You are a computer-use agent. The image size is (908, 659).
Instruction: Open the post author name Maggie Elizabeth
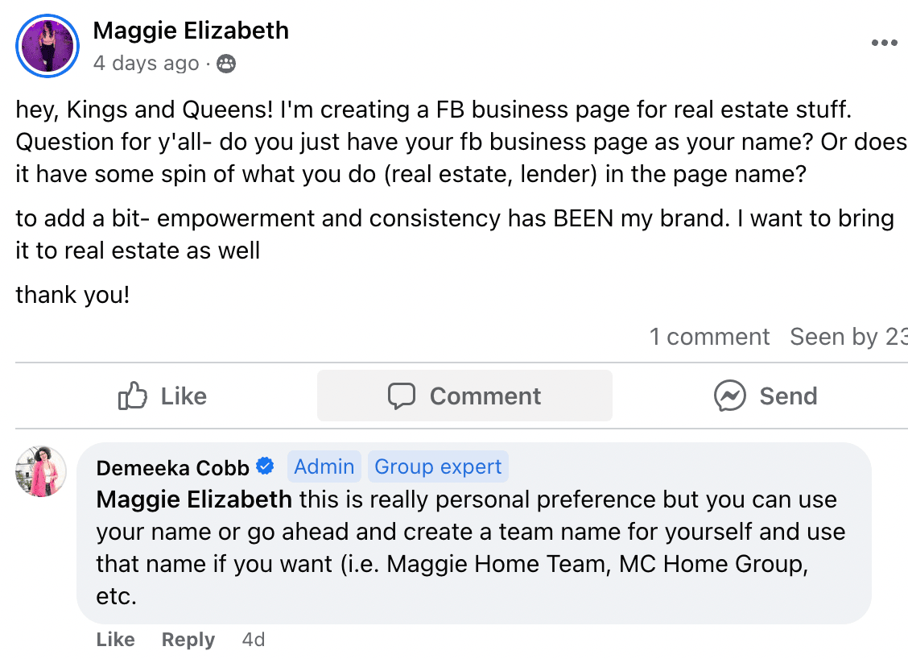coord(191,31)
